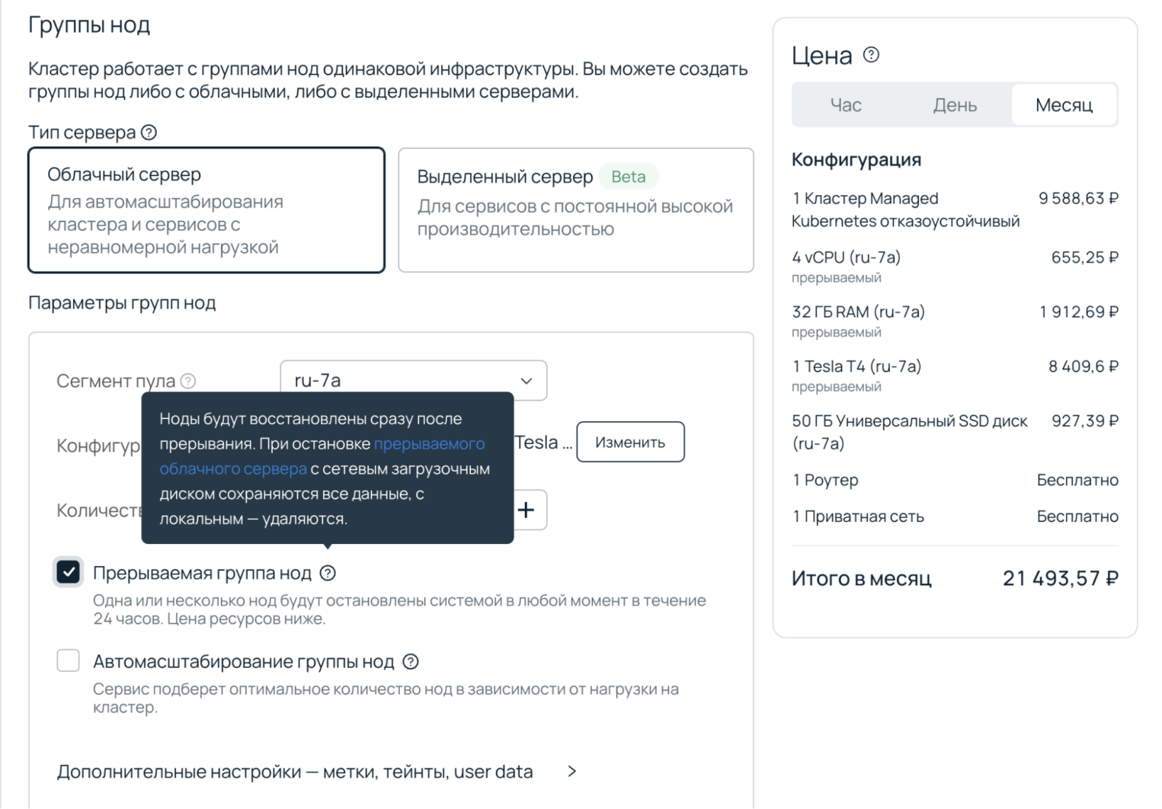The image size is (1162, 809).
Task: Open help icon next to Цена
Action: (x=871, y=55)
